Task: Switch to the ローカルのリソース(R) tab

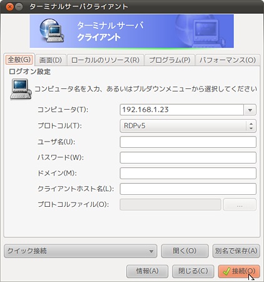Action: [105, 60]
